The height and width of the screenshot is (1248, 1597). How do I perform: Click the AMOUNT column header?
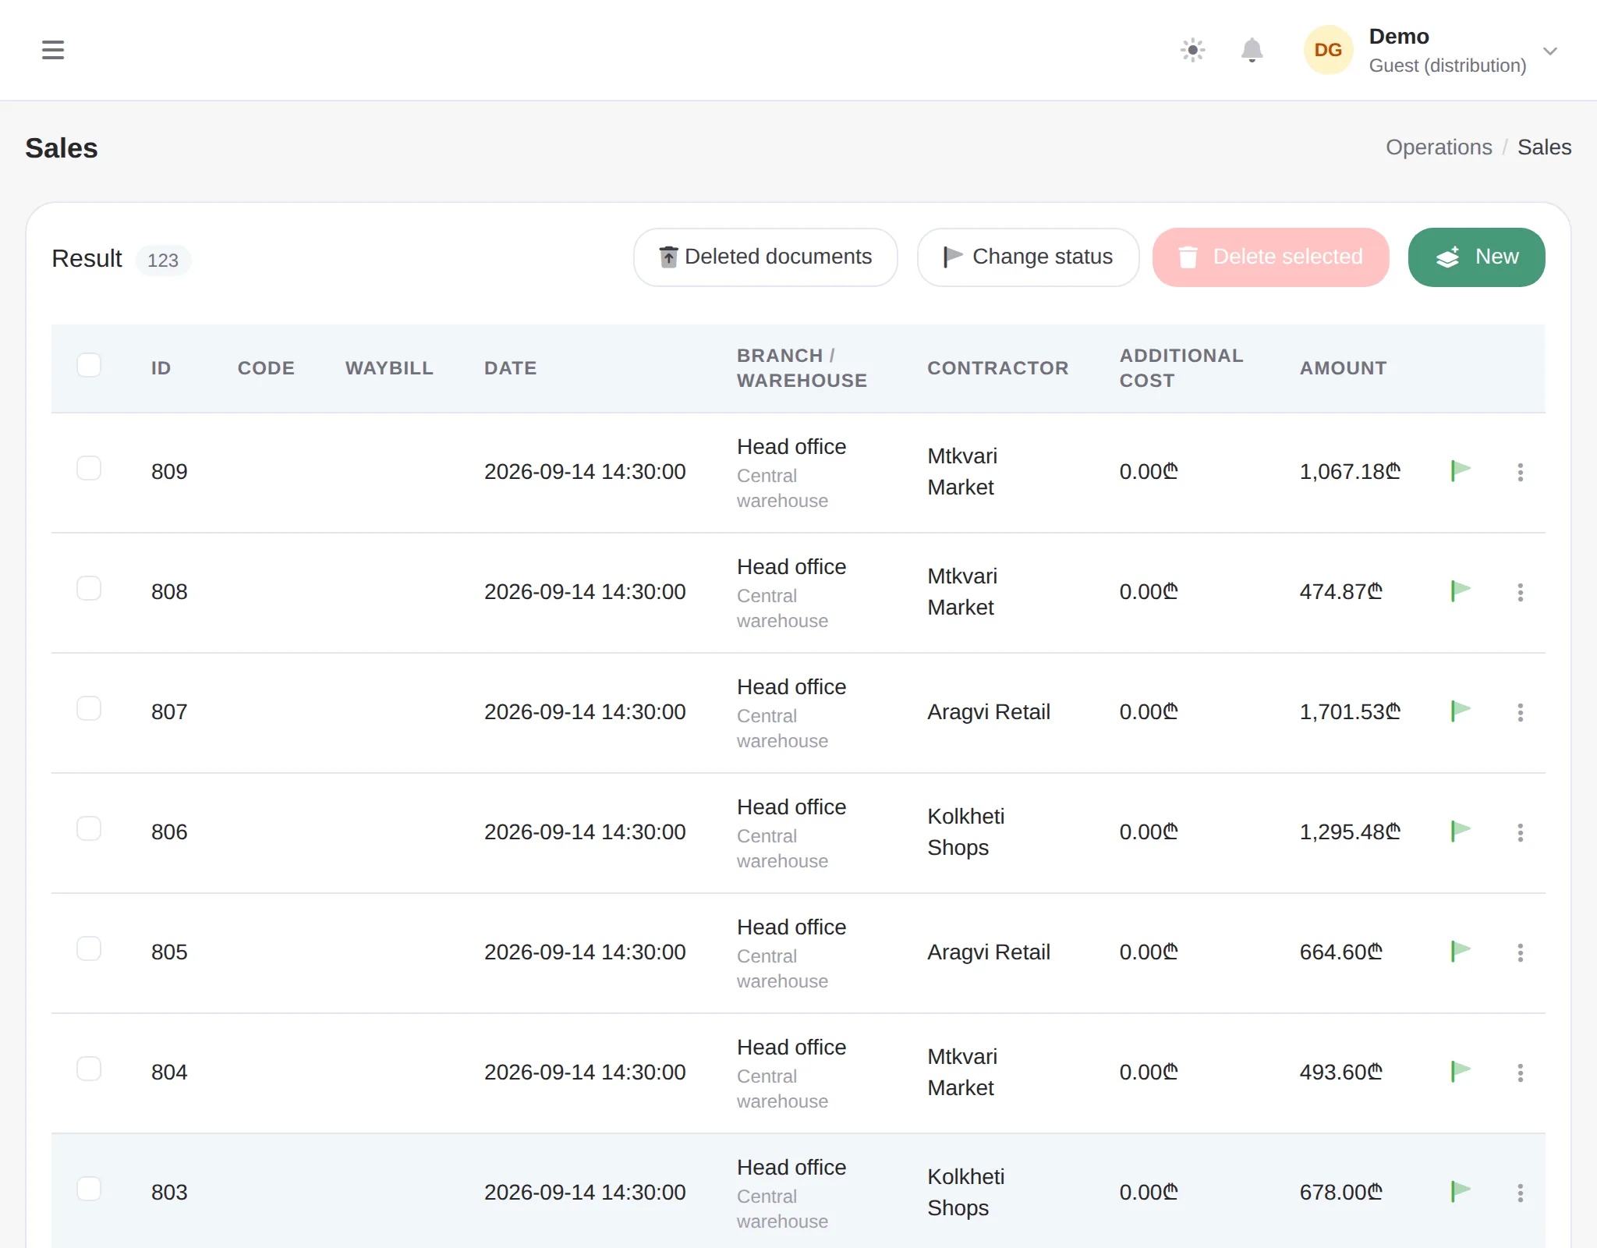click(1343, 368)
